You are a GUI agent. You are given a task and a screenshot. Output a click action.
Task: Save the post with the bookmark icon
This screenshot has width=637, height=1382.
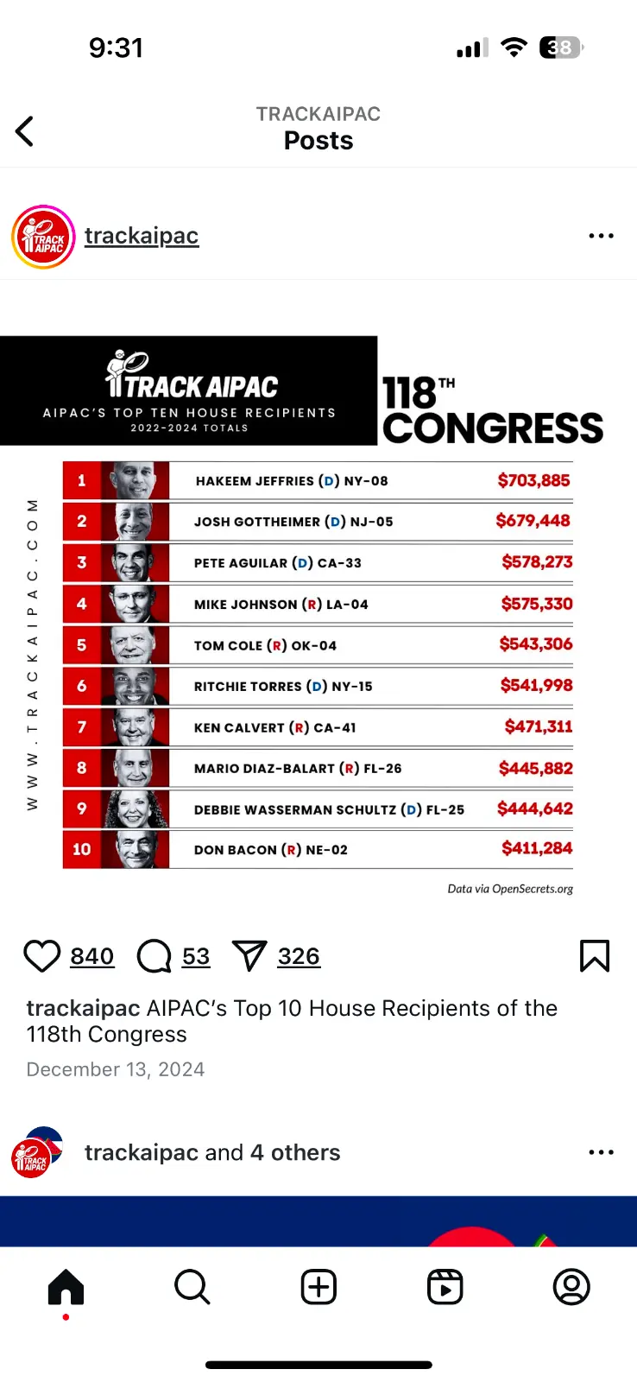click(x=595, y=956)
